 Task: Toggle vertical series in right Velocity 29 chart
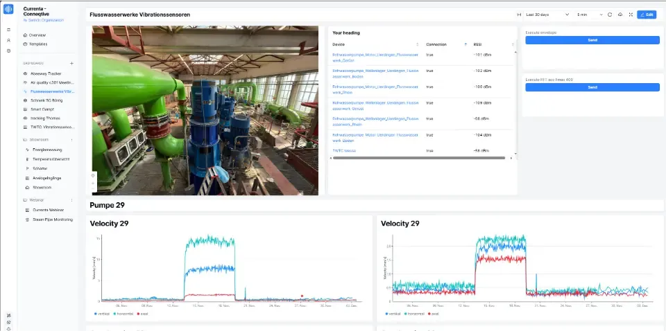pyautogui.click(x=393, y=314)
